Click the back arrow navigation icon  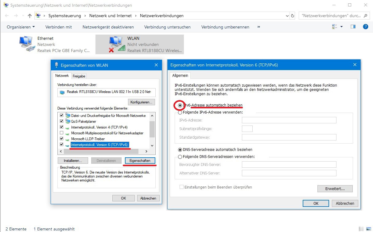tap(7, 16)
